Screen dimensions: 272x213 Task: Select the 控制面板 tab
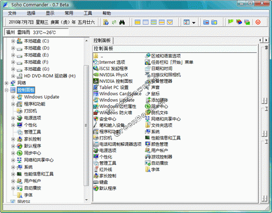coord(102,40)
